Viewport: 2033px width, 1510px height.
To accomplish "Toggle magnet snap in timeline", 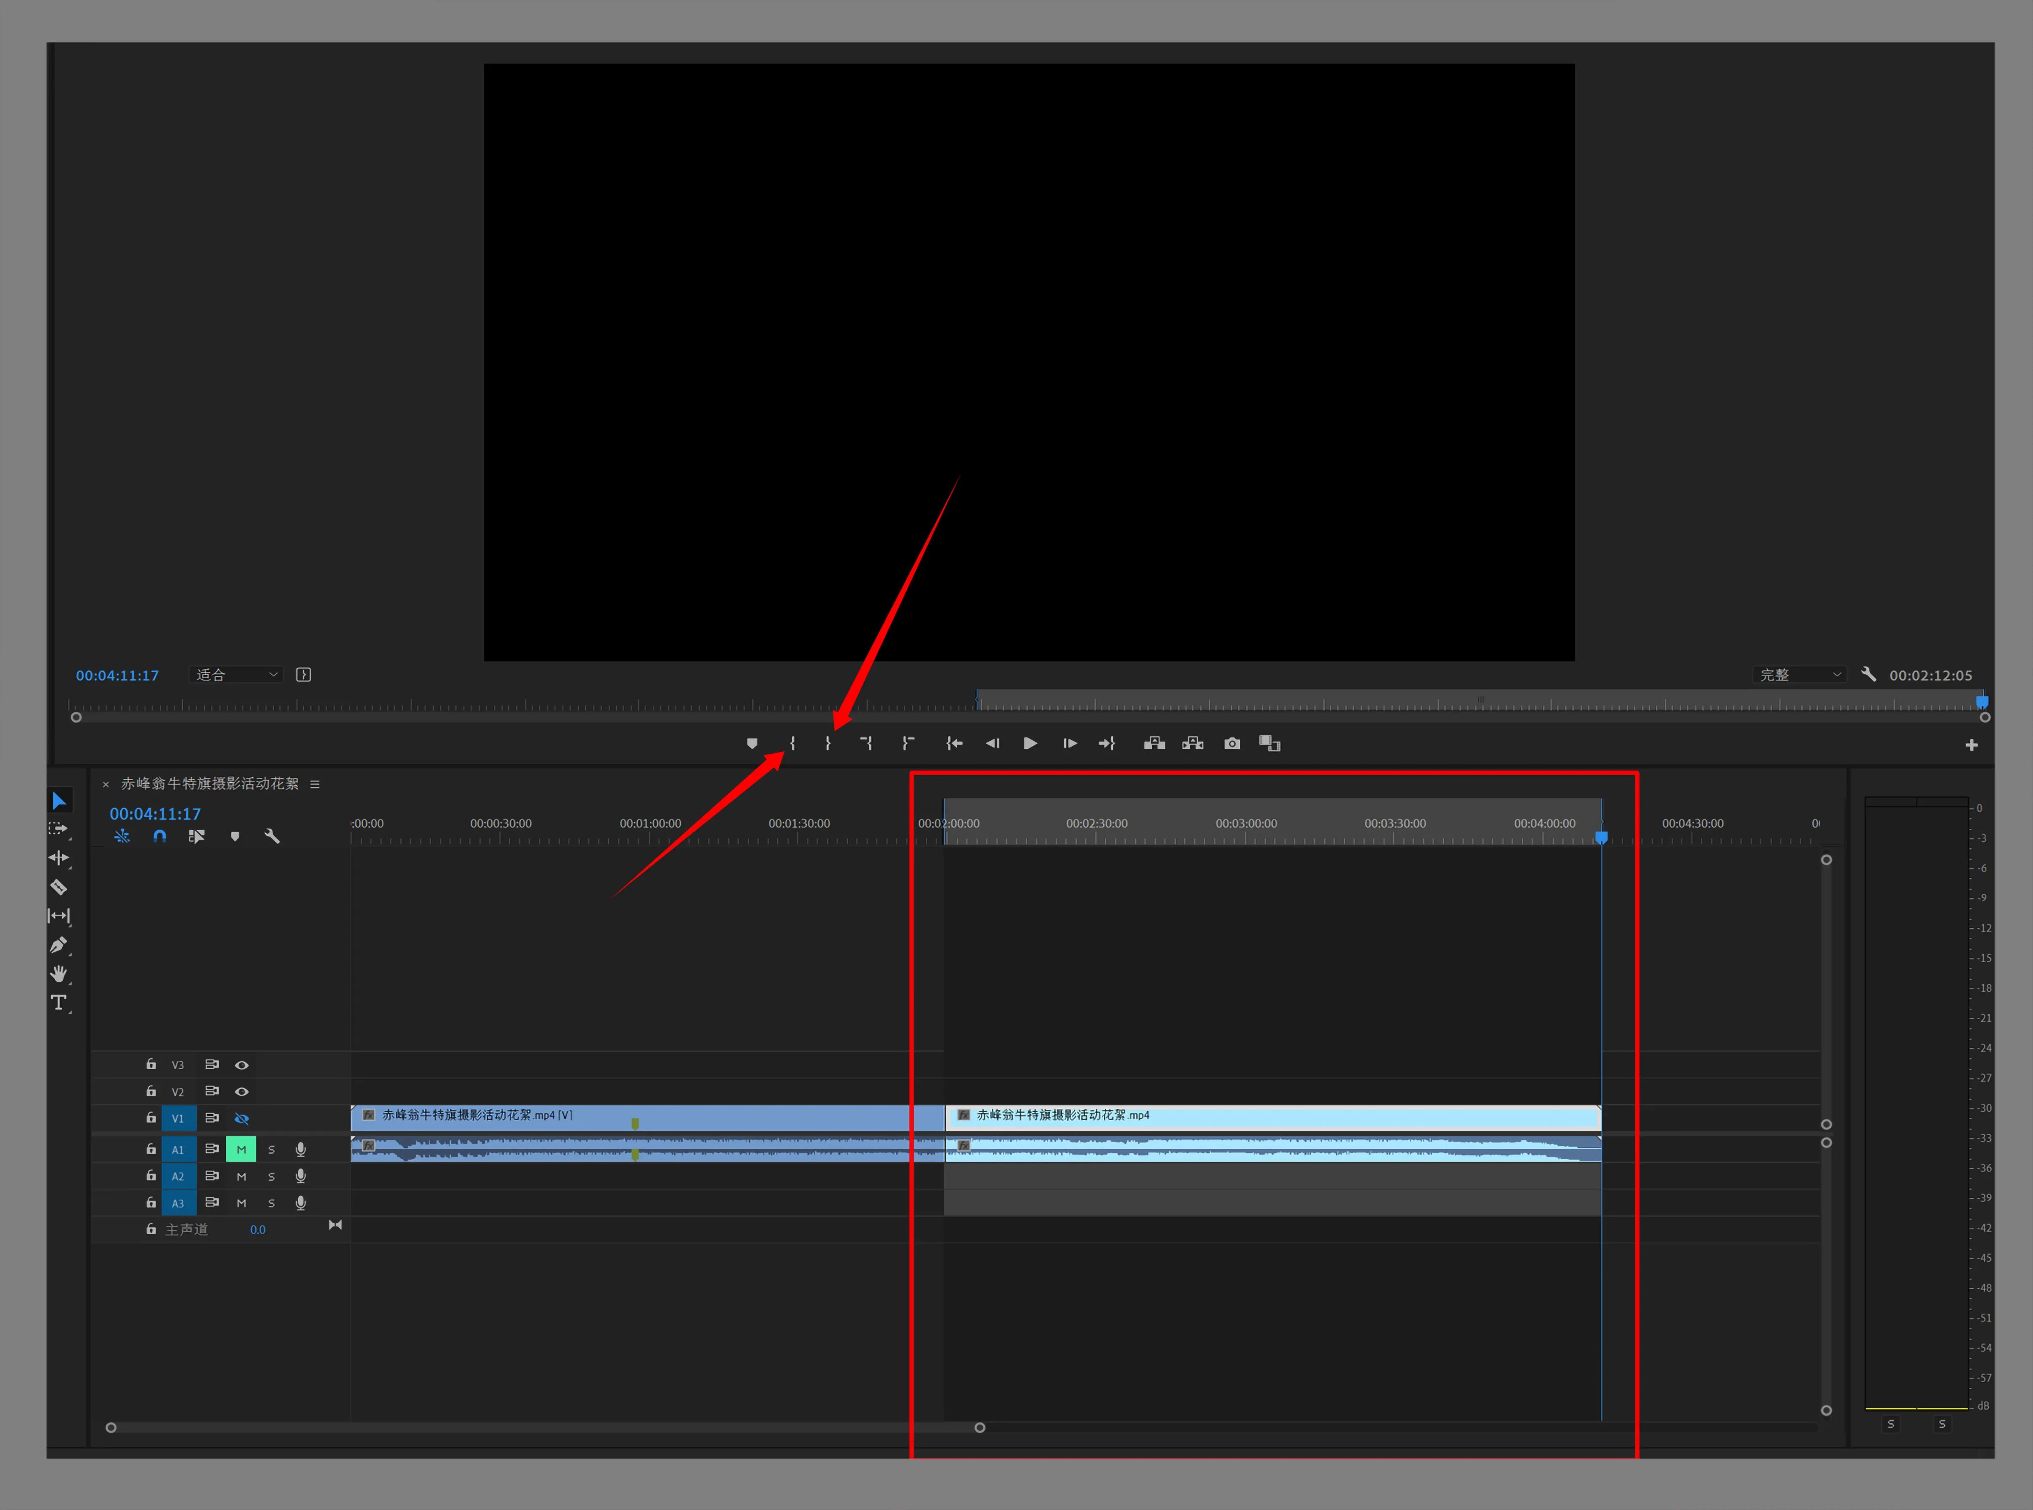I will point(160,836).
